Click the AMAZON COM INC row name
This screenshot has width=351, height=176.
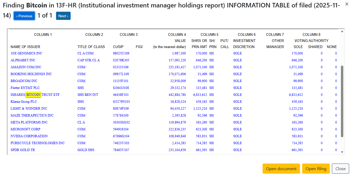(x=26, y=67)
